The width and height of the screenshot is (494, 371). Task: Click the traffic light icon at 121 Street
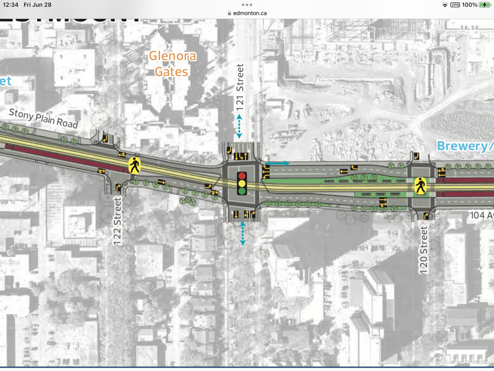pos(242,183)
